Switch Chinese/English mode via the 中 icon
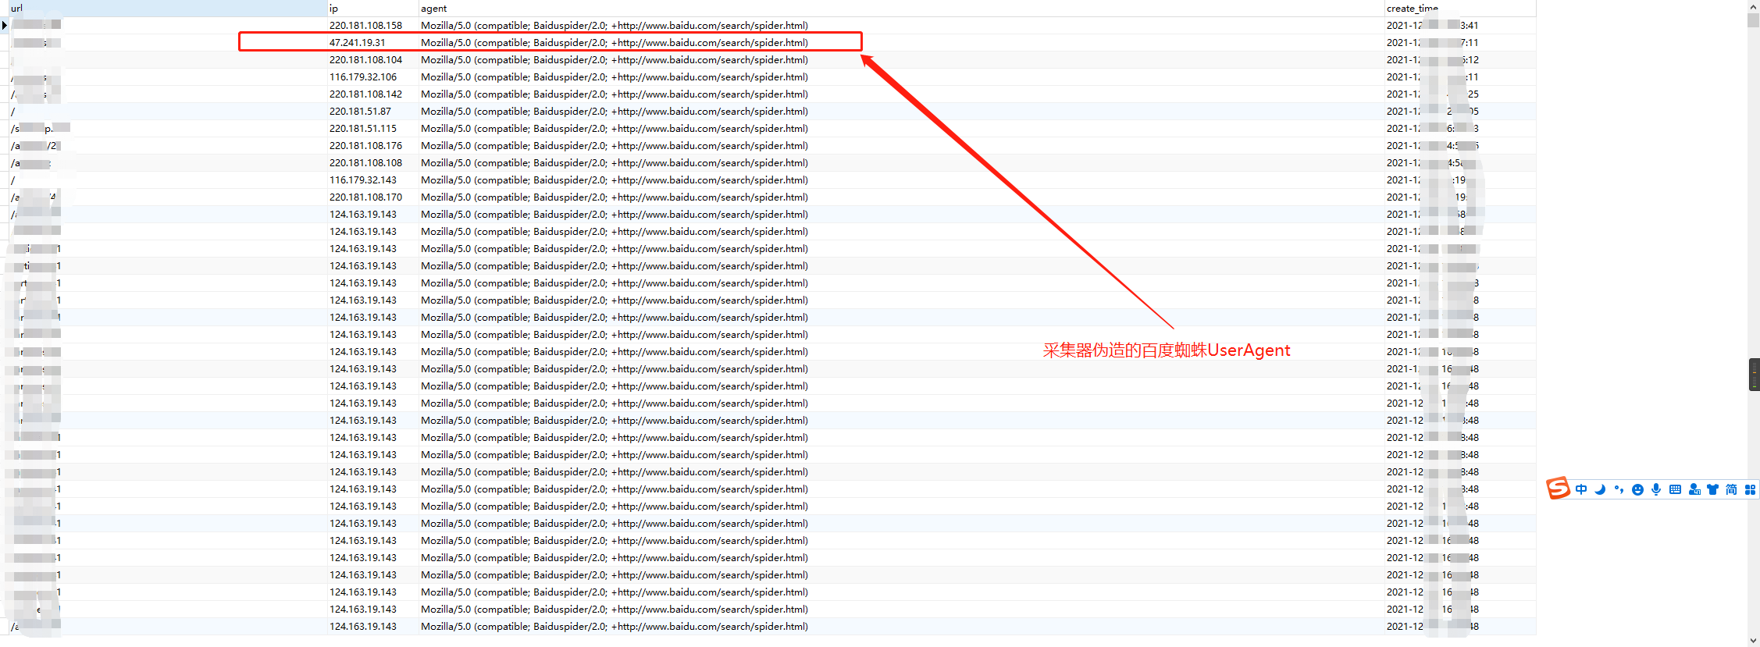The image size is (1760, 647). (x=1581, y=489)
